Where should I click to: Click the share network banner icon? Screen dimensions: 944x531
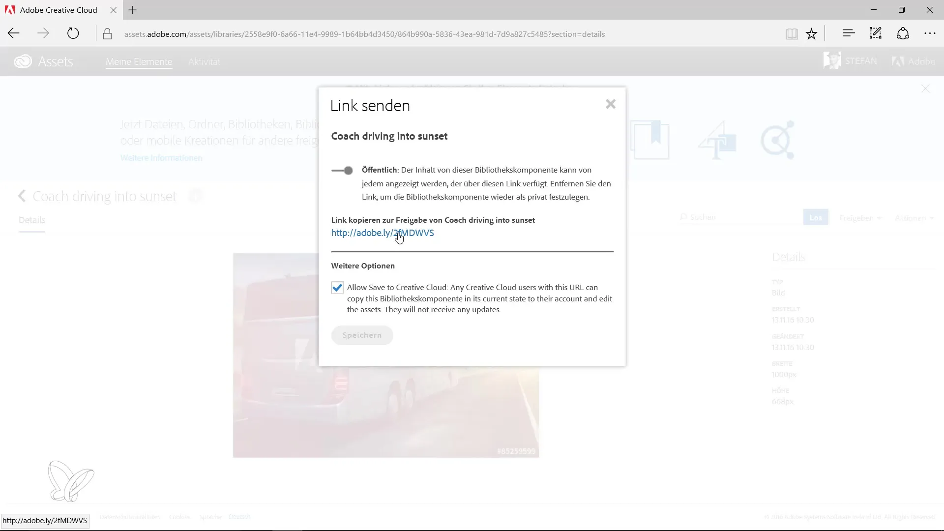click(778, 140)
